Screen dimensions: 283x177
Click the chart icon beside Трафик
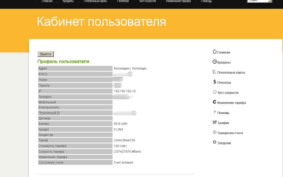(x=214, y=122)
